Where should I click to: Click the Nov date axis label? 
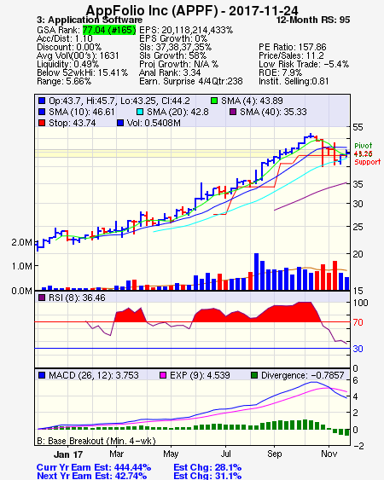click(329, 454)
